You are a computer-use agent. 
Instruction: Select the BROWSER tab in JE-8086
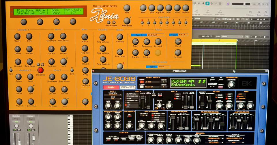point(128,87)
